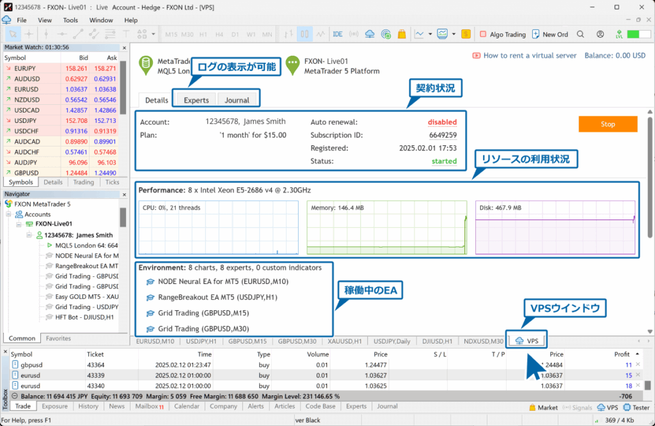Select HFT Bot - DJIUSD,H1 in Navigator
This screenshot has width=655, height=426.
click(x=84, y=317)
